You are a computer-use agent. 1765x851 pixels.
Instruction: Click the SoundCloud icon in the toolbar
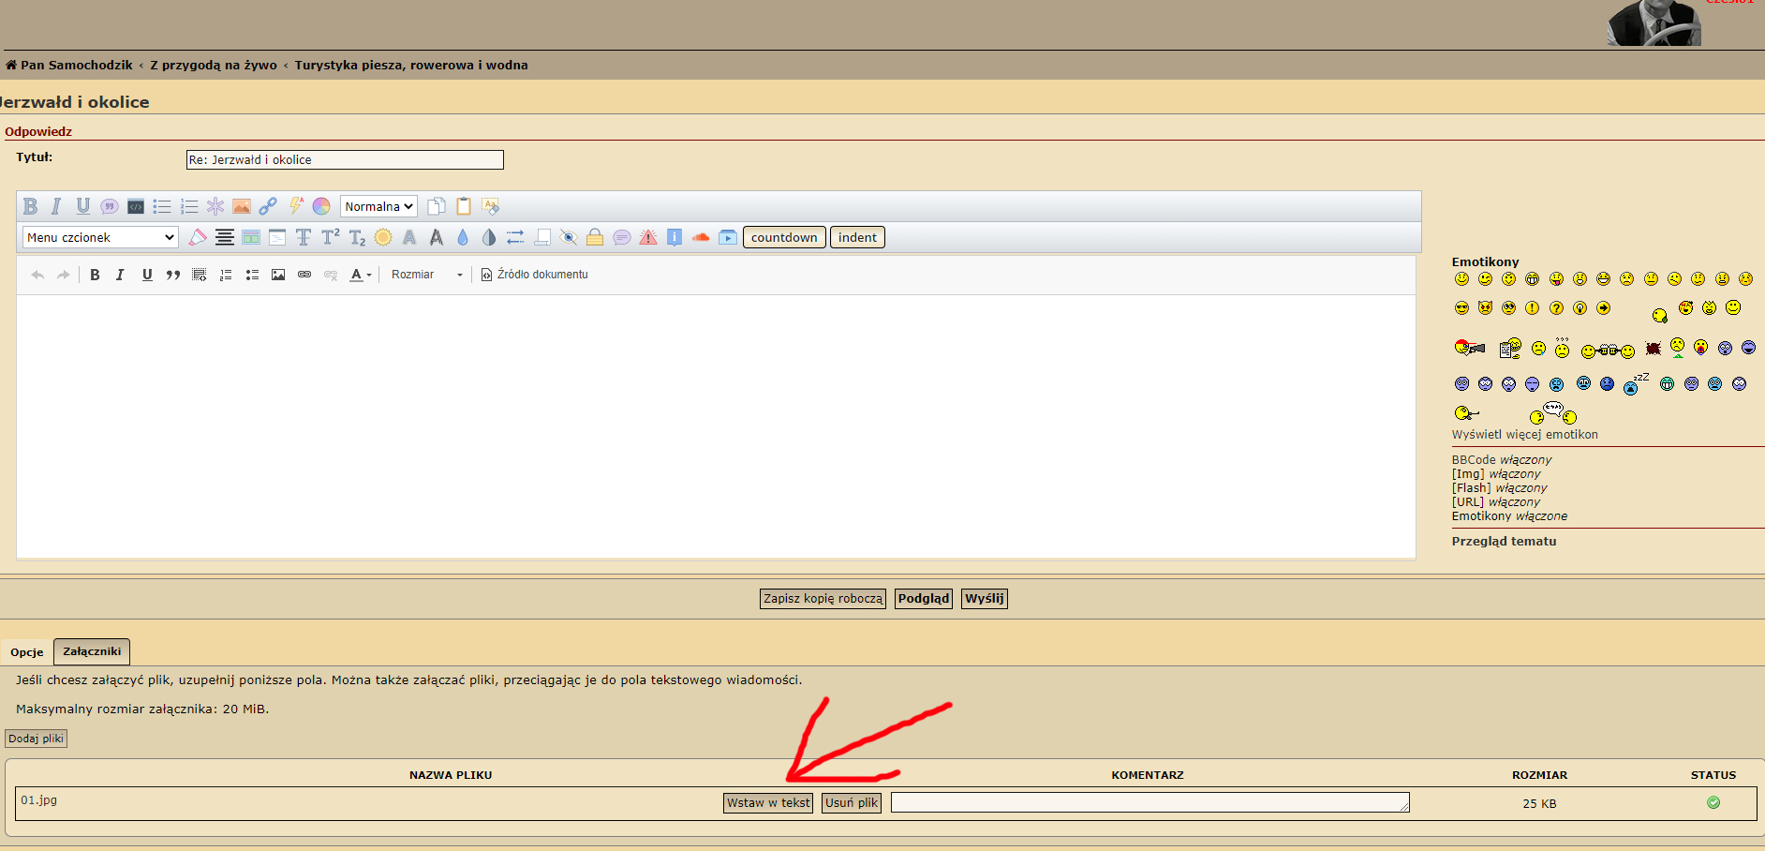click(701, 237)
